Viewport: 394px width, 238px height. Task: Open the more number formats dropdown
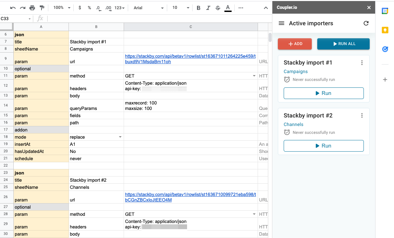point(119,8)
